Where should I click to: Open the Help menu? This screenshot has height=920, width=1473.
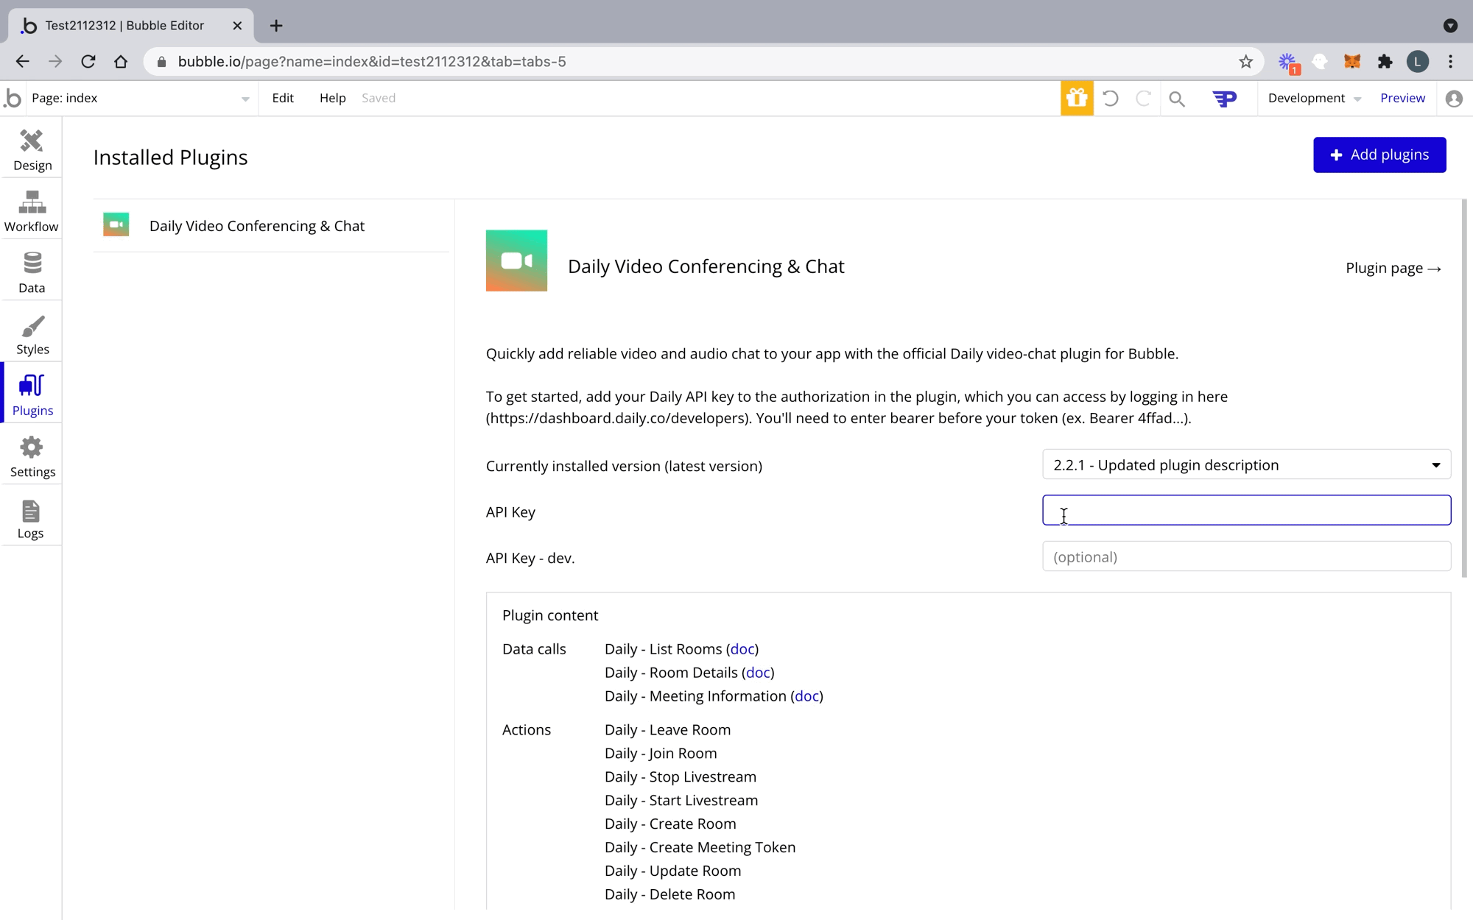click(332, 99)
